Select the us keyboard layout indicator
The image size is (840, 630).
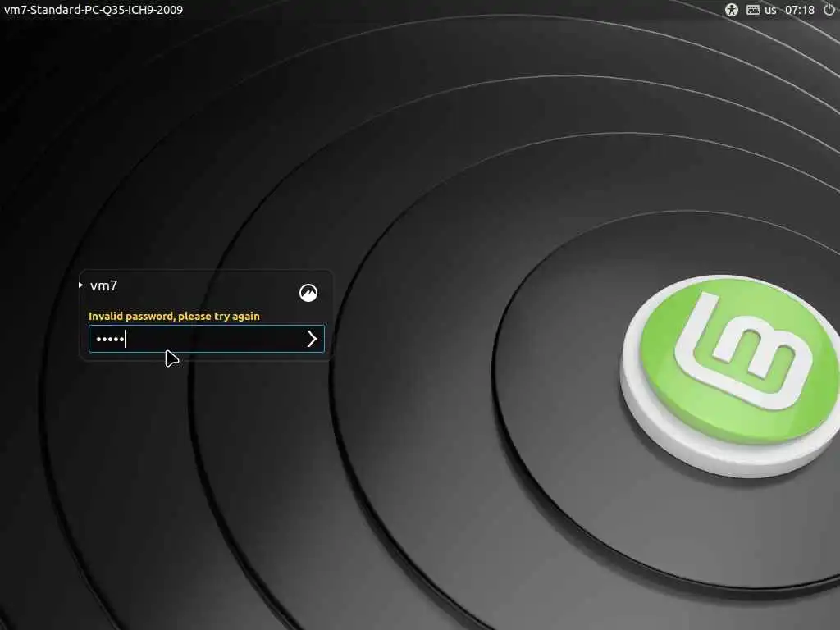[x=770, y=10]
